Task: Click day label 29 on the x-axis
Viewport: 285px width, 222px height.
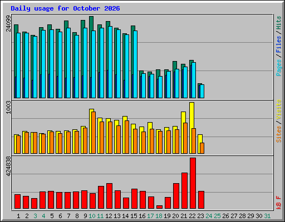Action: pos(250,216)
